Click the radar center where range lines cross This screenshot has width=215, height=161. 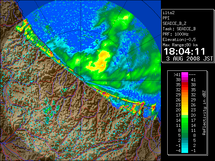[x=81, y=80]
